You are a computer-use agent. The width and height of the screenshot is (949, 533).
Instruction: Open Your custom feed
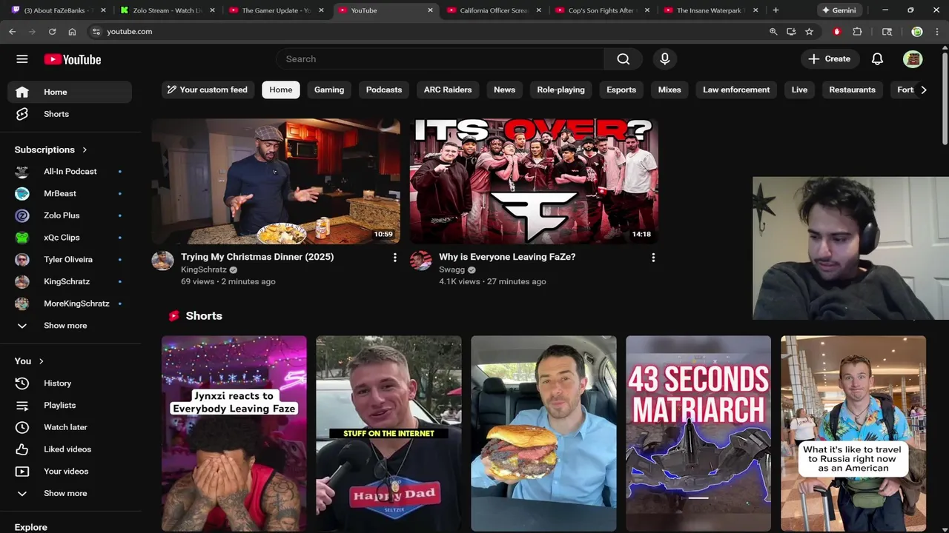click(x=208, y=90)
